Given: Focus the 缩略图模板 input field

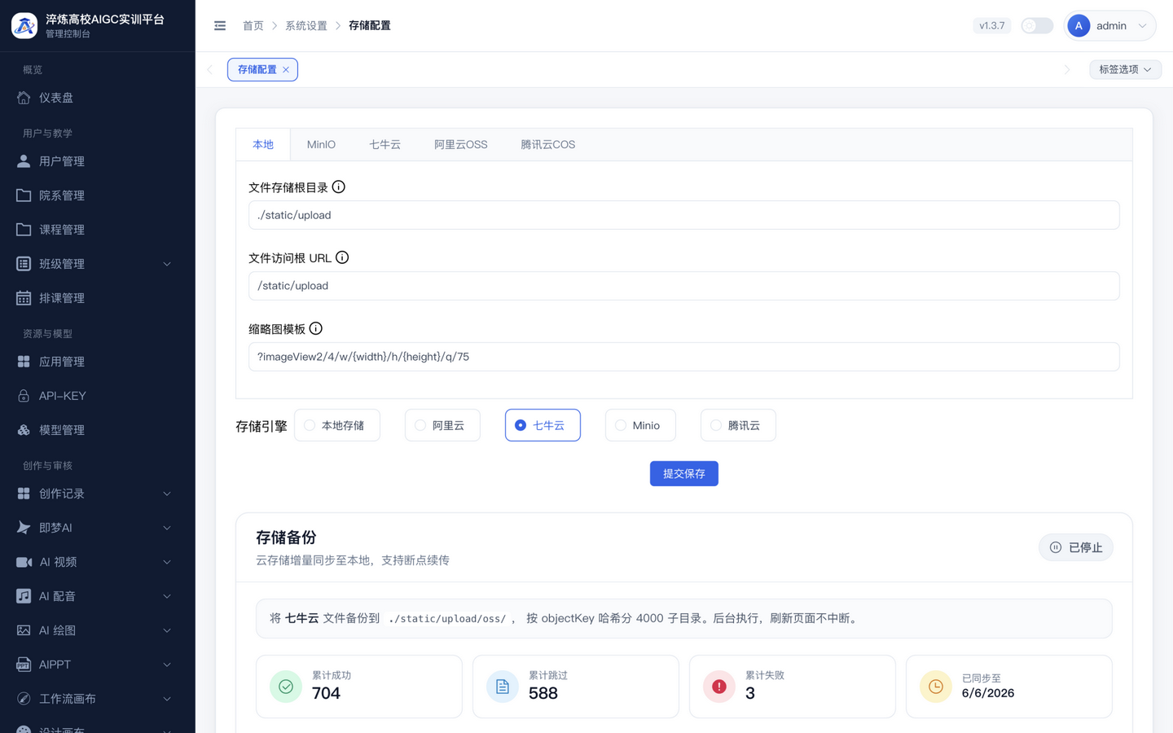Looking at the screenshot, I should tap(684, 357).
